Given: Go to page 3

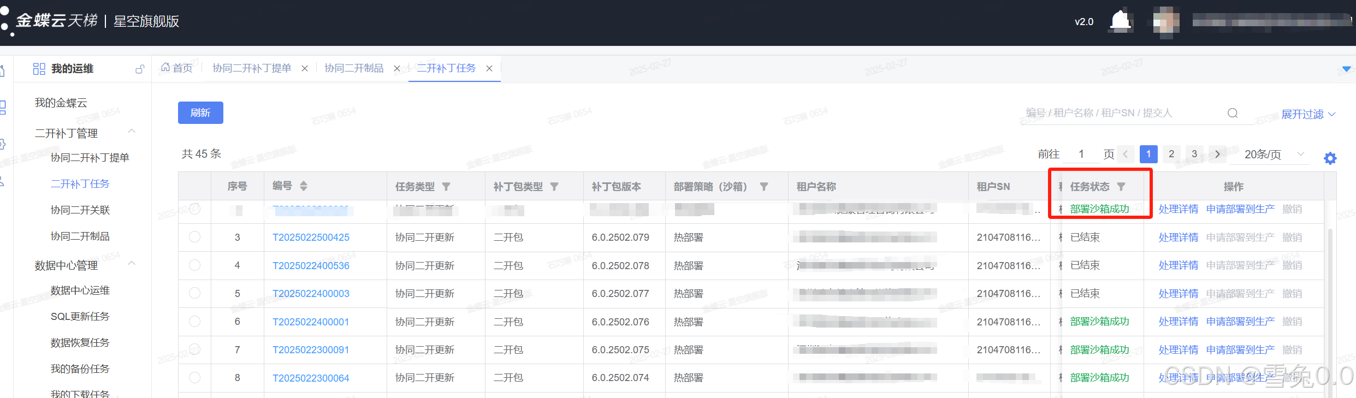Looking at the screenshot, I should pyautogui.click(x=1194, y=155).
